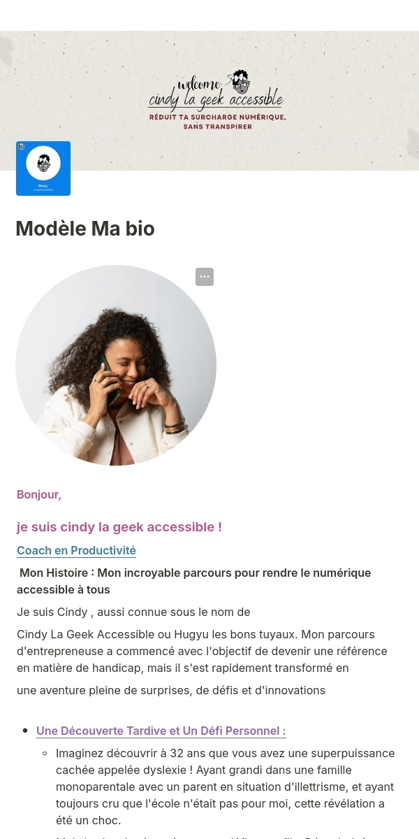Click the page title 'Modèle Ma bio'
419x839 pixels.
click(85, 229)
